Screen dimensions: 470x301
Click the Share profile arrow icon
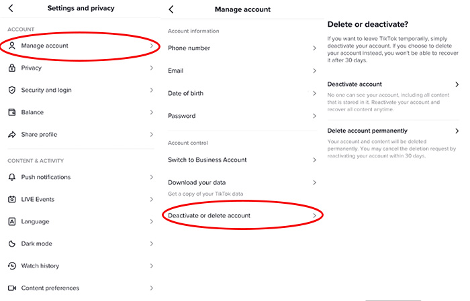click(11, 134)
